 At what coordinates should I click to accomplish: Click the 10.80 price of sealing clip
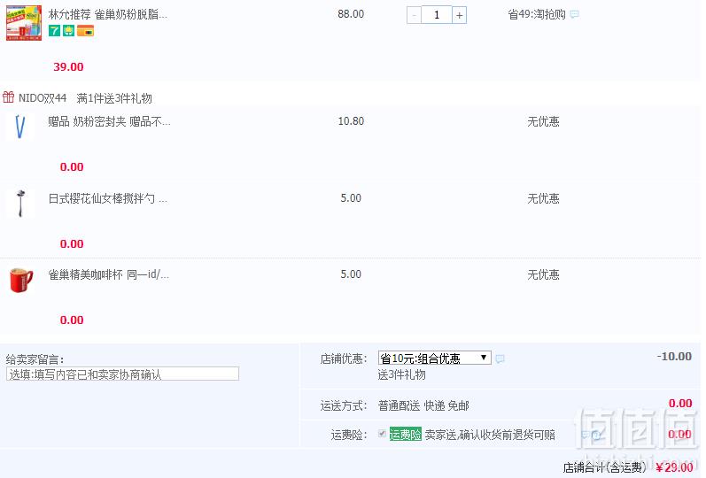pos(351,121)
